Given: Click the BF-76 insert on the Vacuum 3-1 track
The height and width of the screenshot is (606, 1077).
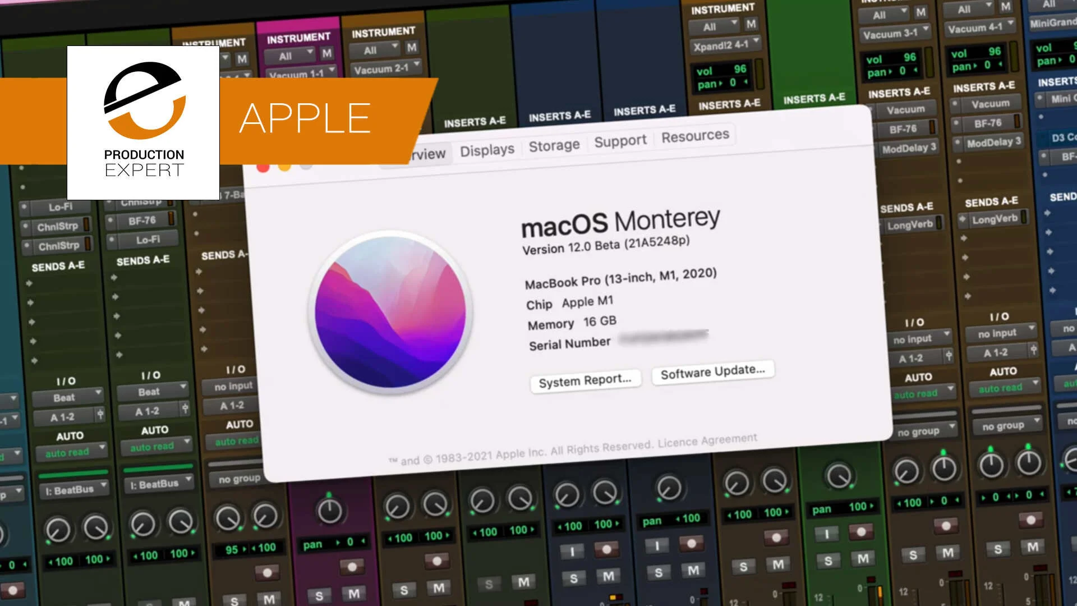Looking at the screenshot, I should pos(903,129).
